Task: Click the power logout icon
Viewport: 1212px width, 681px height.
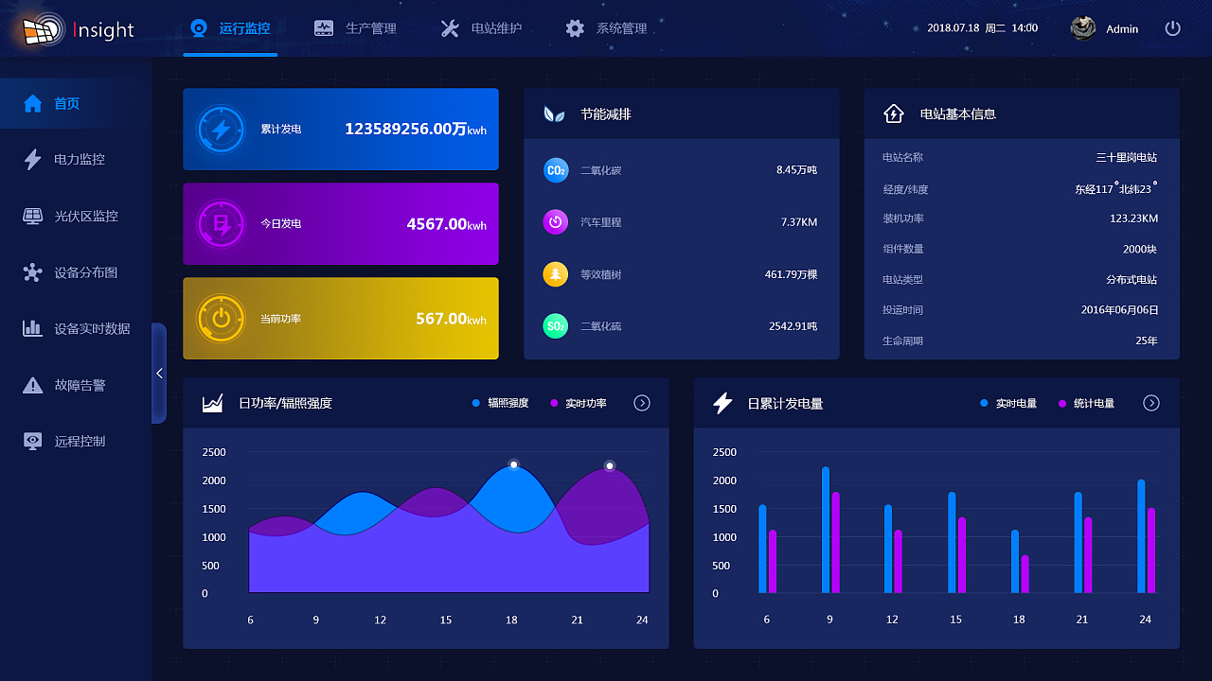Action: [x=1173, y=28]
